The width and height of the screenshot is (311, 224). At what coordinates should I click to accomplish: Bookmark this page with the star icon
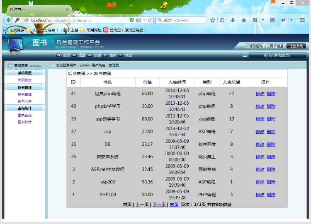[x=213, y=20]
